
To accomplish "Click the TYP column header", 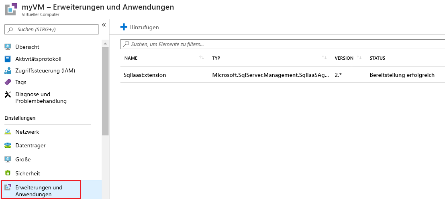I will (x=216, y=58).
